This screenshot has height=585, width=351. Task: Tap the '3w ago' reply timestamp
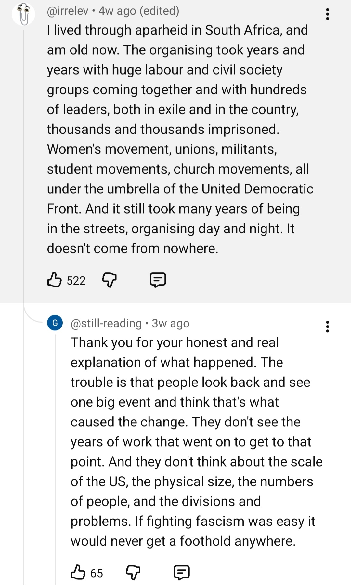[171, 323]
